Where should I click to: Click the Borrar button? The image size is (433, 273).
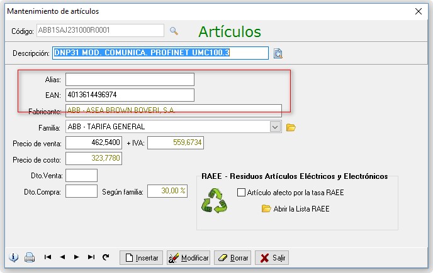(x=233, y=258)
